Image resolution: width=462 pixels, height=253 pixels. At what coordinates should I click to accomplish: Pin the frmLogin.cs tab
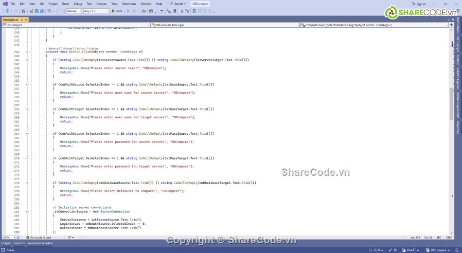[22, 20]
